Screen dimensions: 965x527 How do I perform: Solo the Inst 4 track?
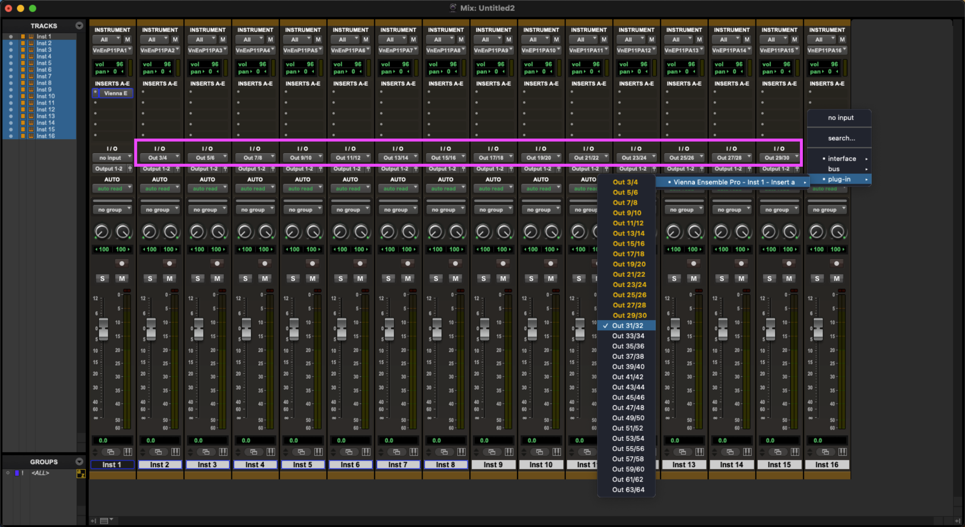[245, 279]
